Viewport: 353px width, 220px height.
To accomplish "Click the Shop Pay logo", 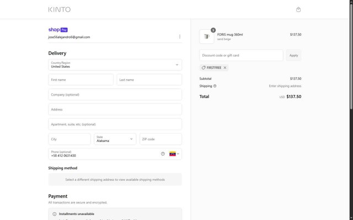I will pos(58,30).
